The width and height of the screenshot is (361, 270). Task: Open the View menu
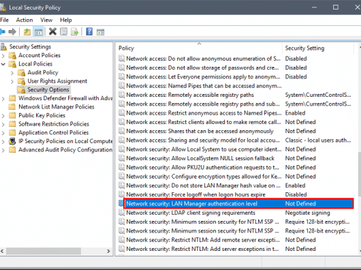[46, 20]
